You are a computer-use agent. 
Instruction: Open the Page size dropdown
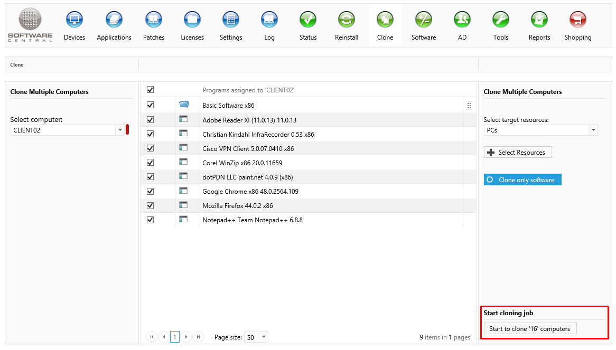[x=264, y=337]
